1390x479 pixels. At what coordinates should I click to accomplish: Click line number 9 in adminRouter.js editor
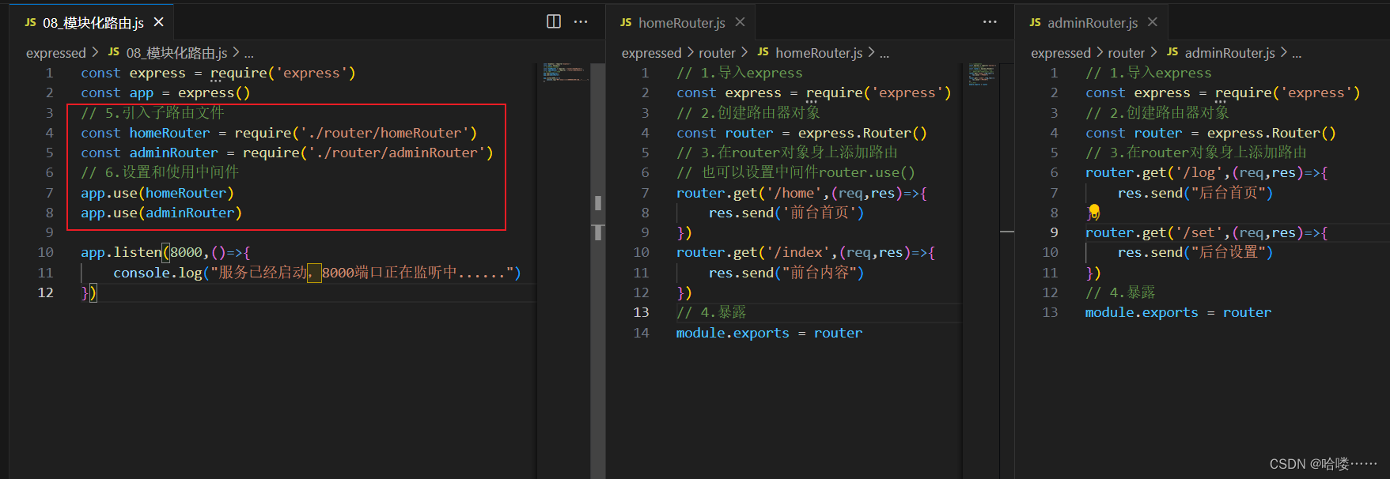[1054, 232]
